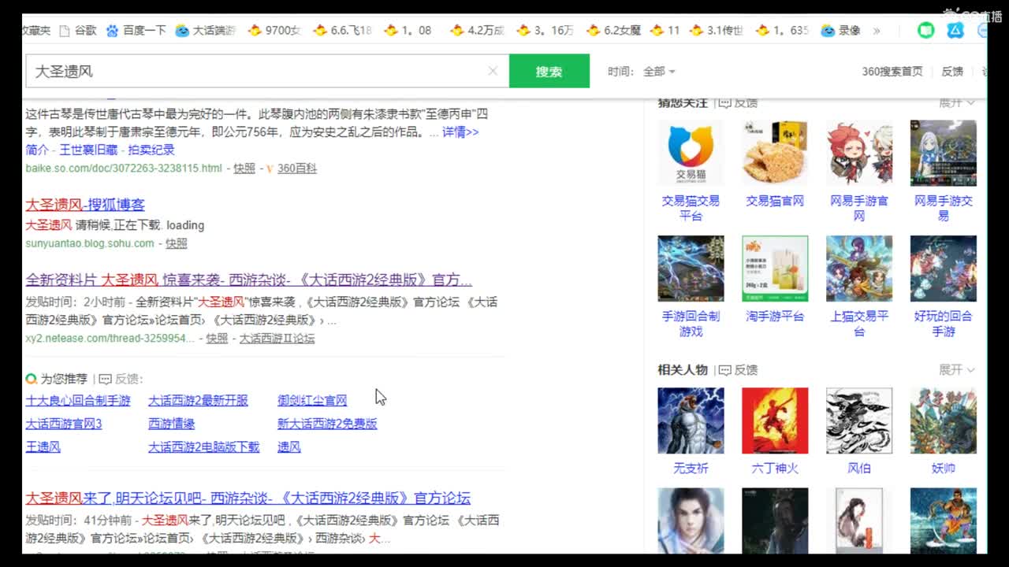1009x567 pixels.
Task: Open the 详情>> link in the guqin result
Action: click(x=460, y=132)
